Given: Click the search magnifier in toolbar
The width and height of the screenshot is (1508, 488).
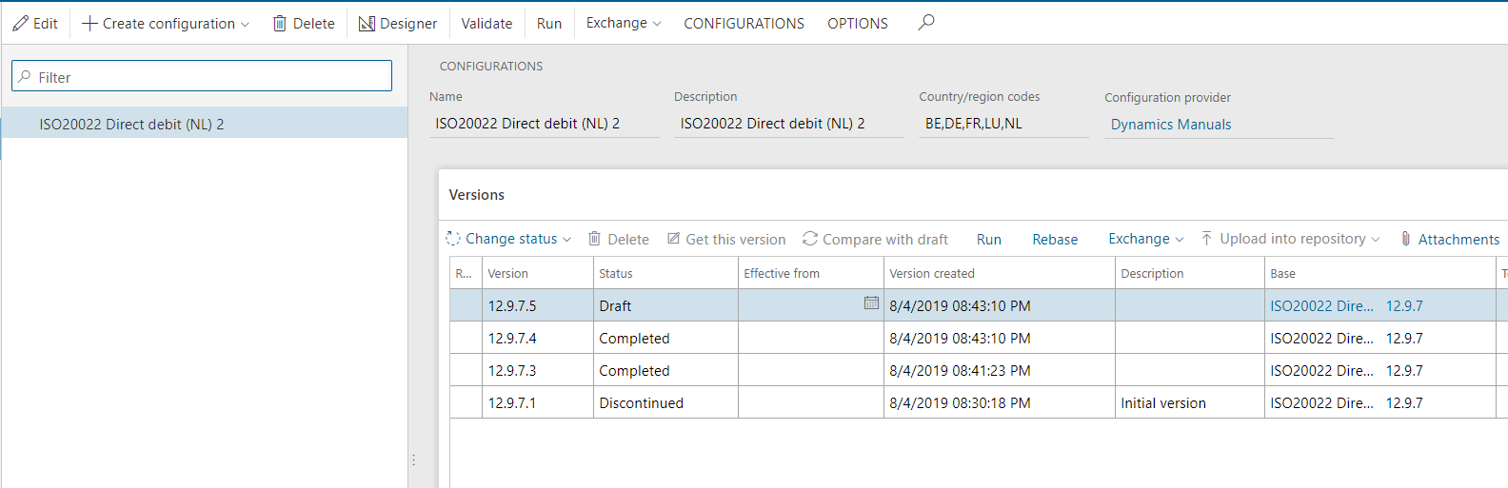Looking at the screenshot, I should 925,23.
